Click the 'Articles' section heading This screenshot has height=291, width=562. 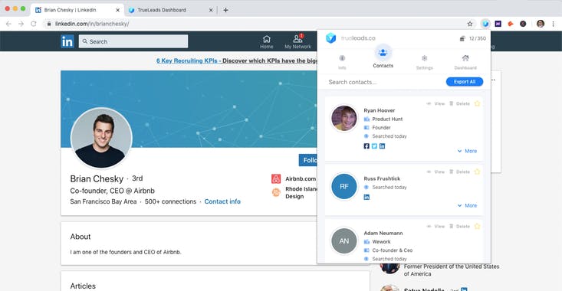coord(83,286)
